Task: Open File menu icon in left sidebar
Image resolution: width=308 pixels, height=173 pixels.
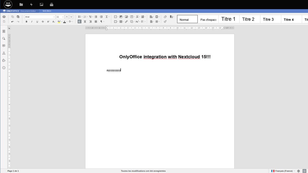Action: click(x=4, y=31)
